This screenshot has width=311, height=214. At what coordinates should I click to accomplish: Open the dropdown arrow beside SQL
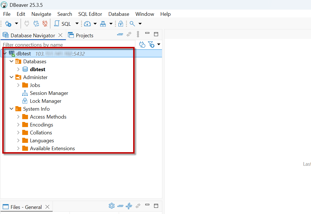(x=77, y=24)
